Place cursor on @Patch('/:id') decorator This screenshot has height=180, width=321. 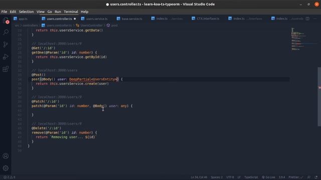click(45, 101)
